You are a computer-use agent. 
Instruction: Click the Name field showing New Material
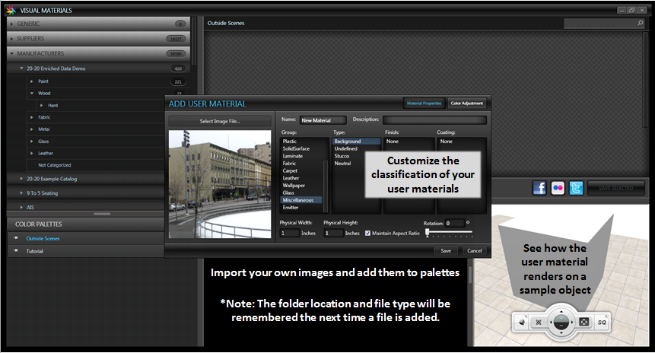coord(323,120)
